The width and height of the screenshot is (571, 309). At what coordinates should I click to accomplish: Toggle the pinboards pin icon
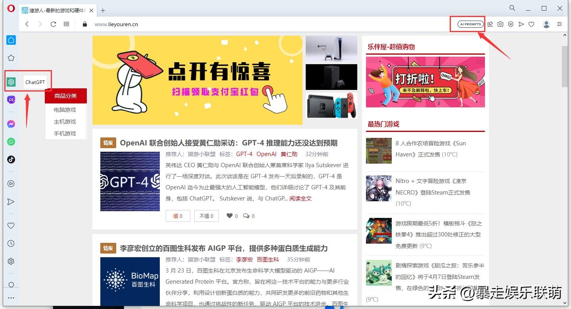(490, 24)
